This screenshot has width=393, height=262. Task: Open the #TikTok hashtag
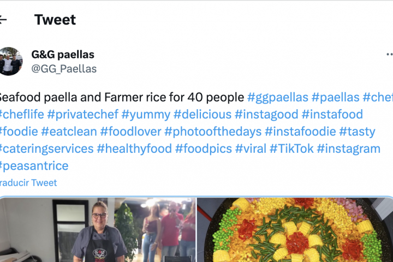[291, 148]
